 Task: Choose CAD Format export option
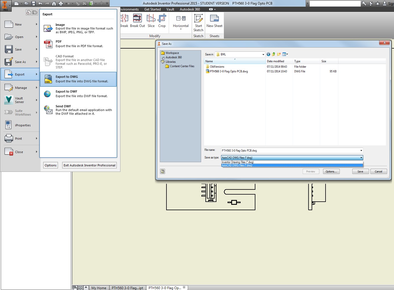pyautogui.click(x=78, y=62)
